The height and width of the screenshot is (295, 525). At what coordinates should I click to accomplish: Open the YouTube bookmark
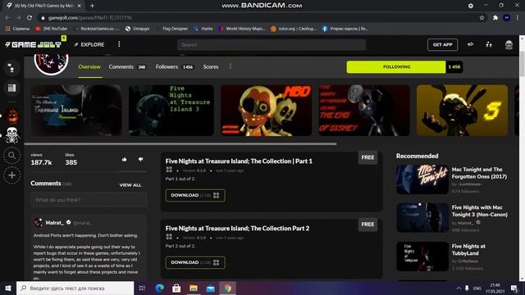tap(51, 29)
